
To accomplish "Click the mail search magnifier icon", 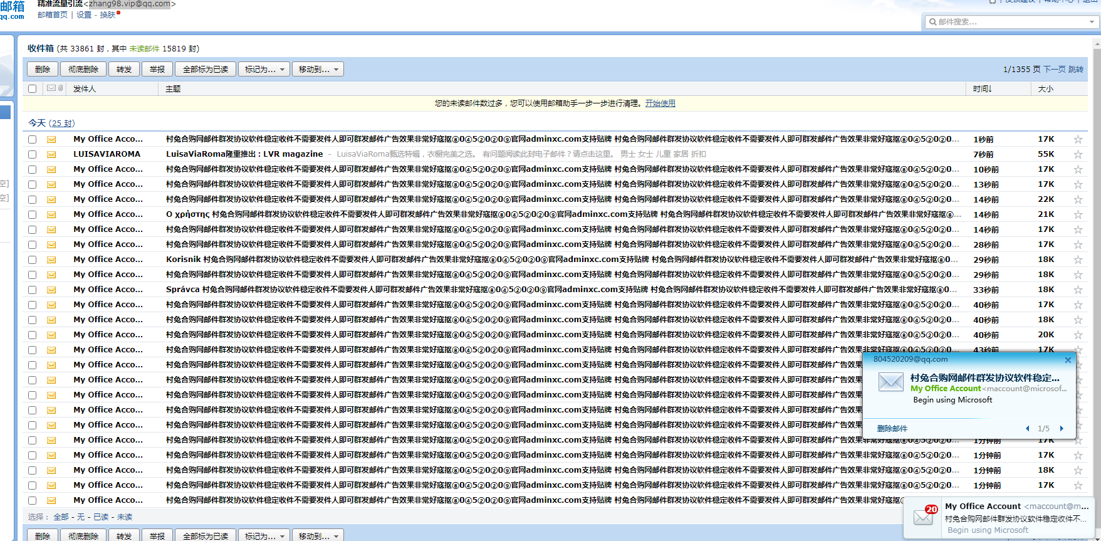I will click(933, 22).
